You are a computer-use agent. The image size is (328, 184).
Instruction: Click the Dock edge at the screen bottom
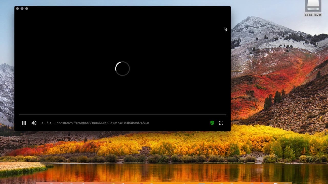pyautogui.click(x=164, y=183)
